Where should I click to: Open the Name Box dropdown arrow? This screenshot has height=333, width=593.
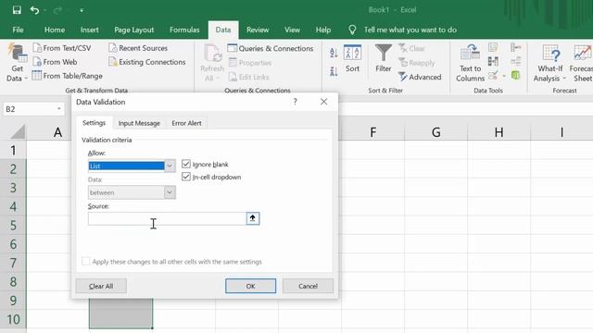coord(59,109)
